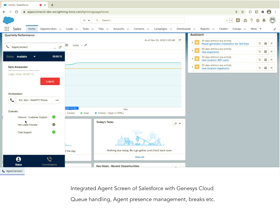This screenshot has width=280, height=210.
Task: Open the Conversations tab in AppxConnect
Action: tap(49, 161)
